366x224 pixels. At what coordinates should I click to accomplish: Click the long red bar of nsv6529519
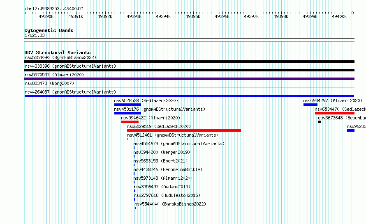click(184, 130)
